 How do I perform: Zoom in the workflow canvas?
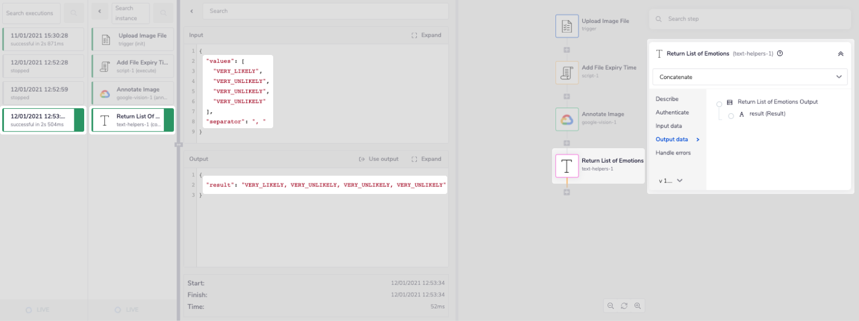point(637,306)
